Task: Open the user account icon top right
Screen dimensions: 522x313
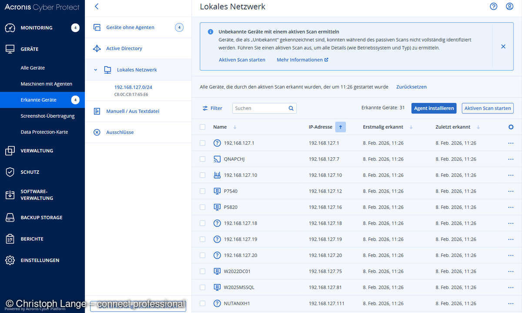Action: click(509, 7)
